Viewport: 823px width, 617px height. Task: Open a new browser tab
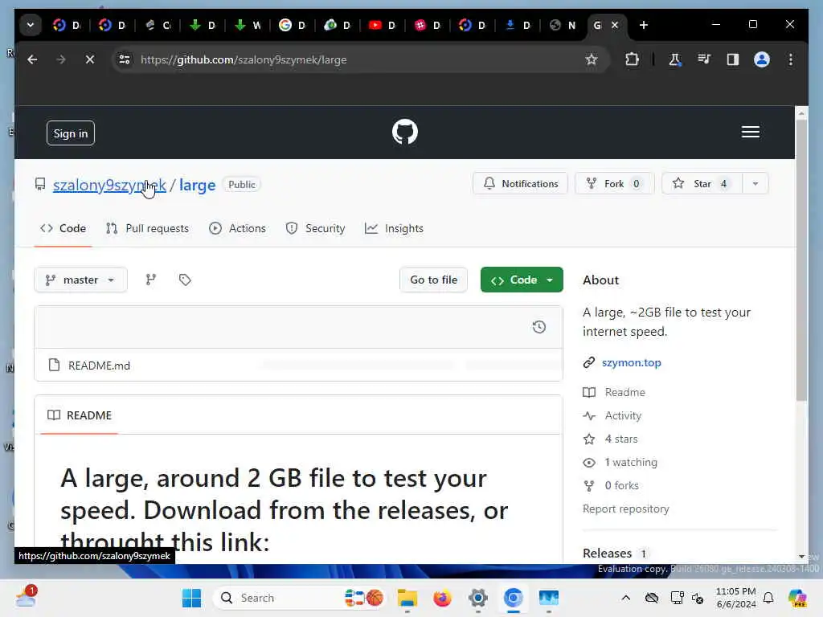click(644, 25)
